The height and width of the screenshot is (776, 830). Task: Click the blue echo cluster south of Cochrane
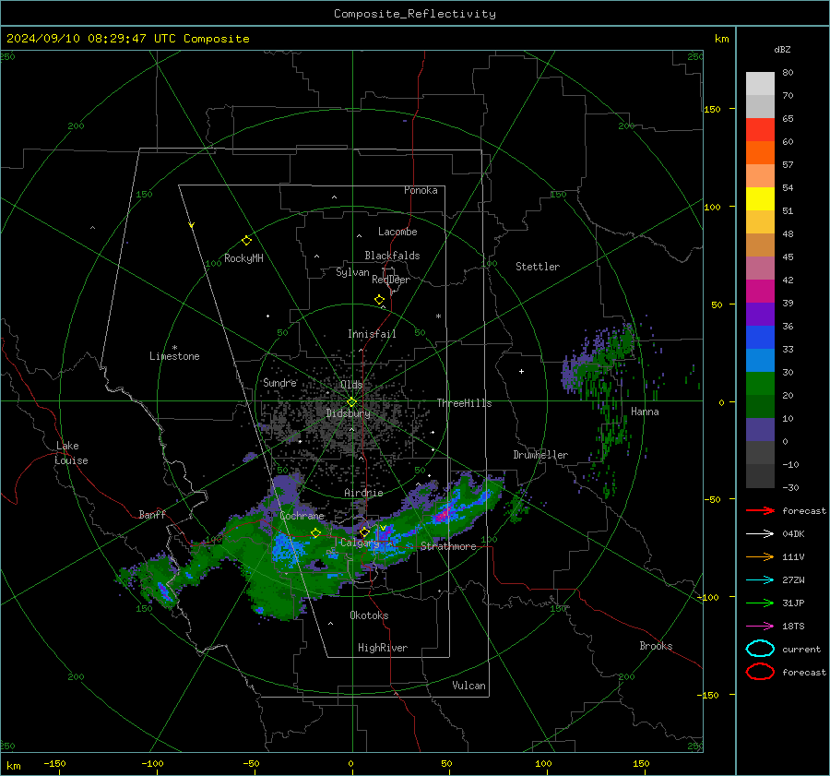click(289, 548)
